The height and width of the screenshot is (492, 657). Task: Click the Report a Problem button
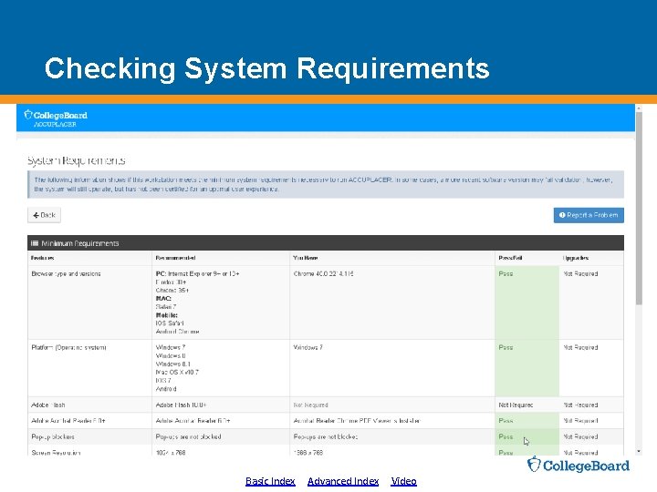click(x=589, y=215)
